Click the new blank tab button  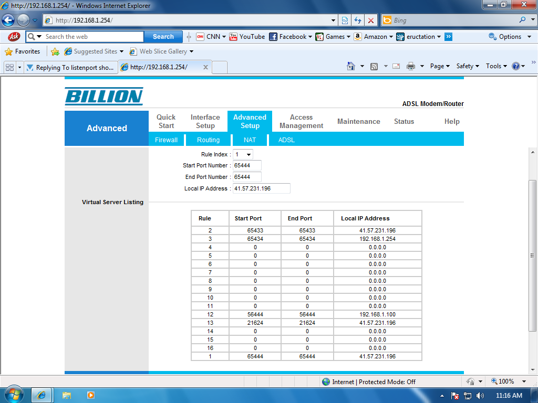pyautogui.click(x=220, y=67)
